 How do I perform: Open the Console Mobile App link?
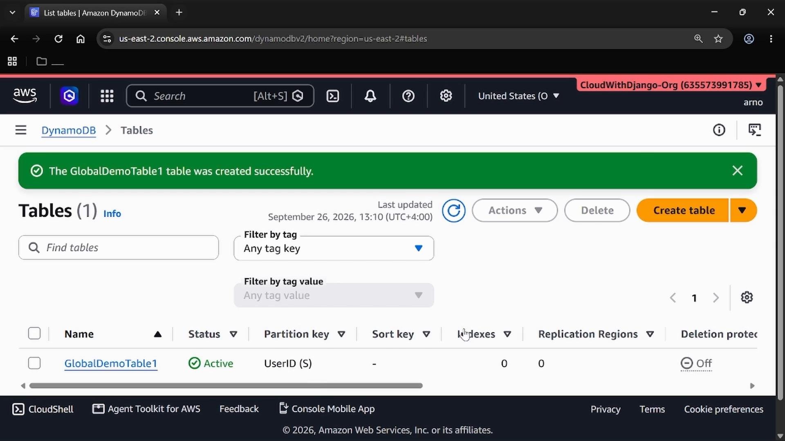[327, 409]
